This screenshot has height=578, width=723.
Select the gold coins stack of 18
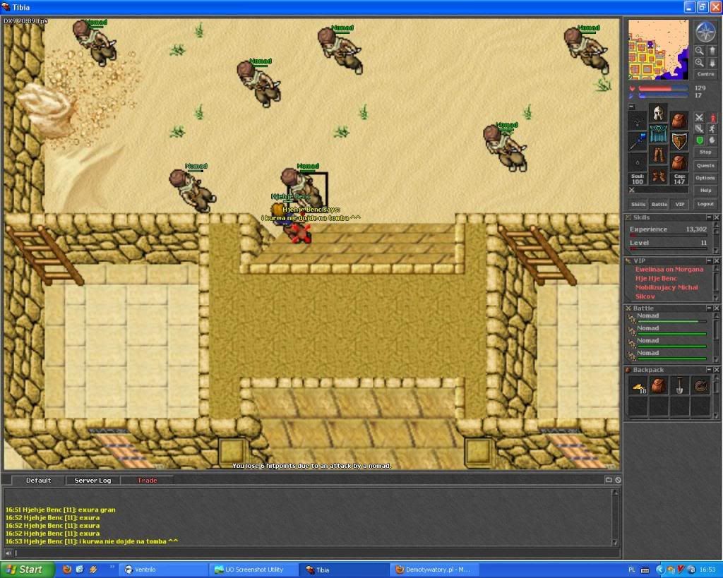pos(638,386)
